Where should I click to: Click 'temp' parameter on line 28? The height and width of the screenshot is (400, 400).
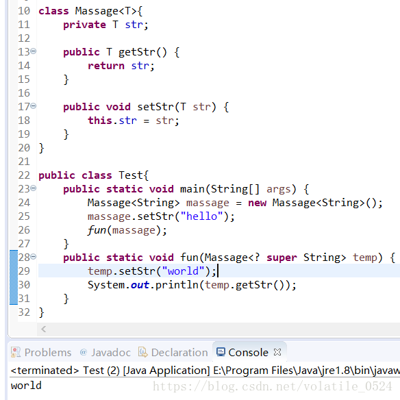point(365,258)
